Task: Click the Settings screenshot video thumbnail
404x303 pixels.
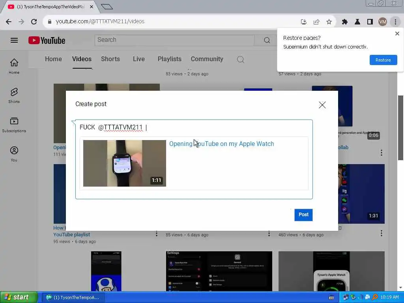Action: (219, 271)
